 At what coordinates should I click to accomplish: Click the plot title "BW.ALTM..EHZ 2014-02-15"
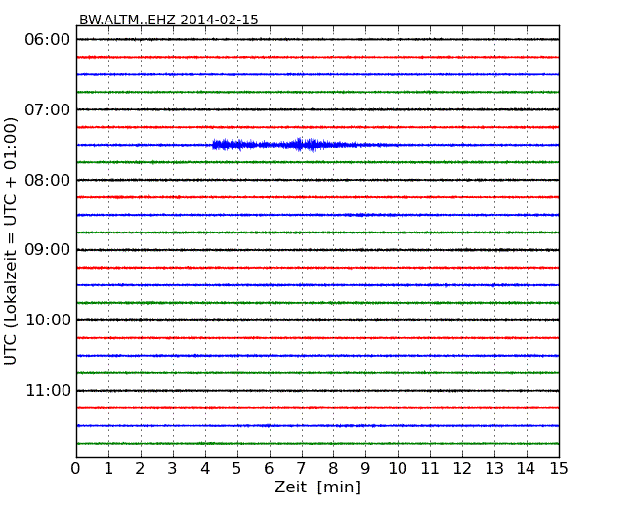point(168,20)
